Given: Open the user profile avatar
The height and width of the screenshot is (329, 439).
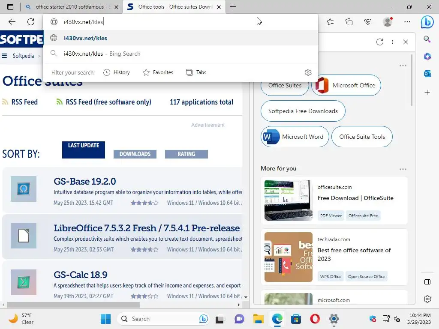Looking at the screenshot, I should (388, 22).
